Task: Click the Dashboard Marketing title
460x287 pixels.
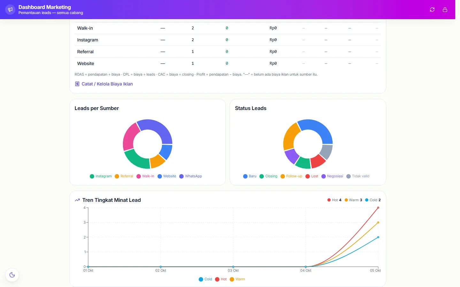Action: click(x=45, y=7)
